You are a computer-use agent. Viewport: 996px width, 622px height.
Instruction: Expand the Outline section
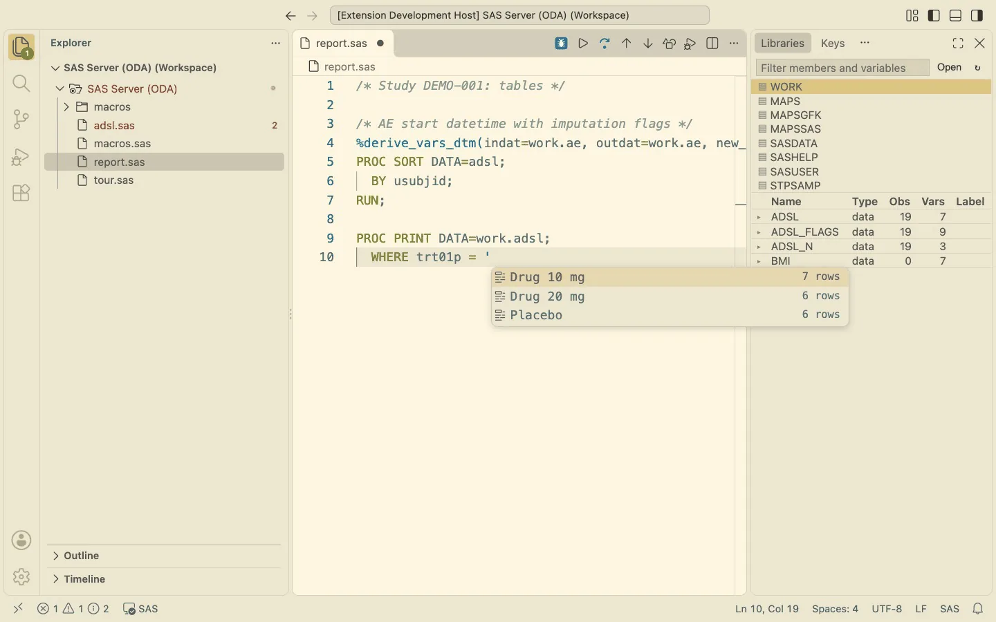click(56, 556)
